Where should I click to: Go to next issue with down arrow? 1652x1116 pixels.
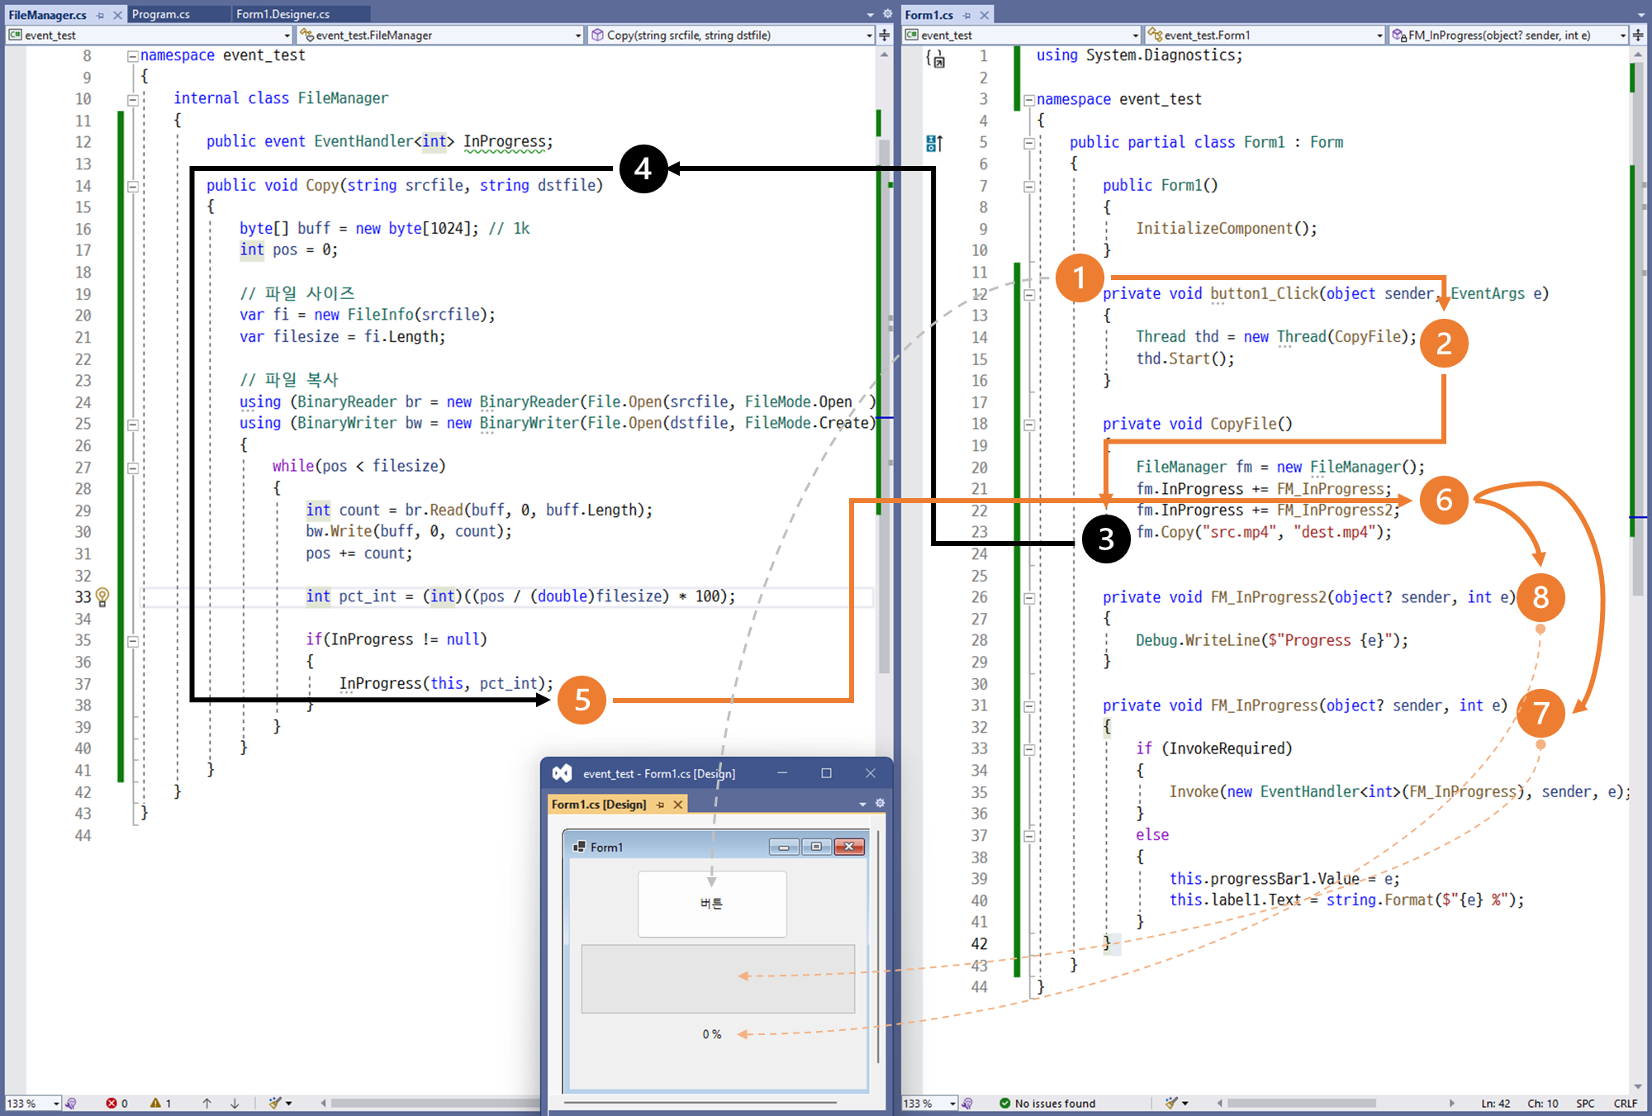pos(235,1103)
